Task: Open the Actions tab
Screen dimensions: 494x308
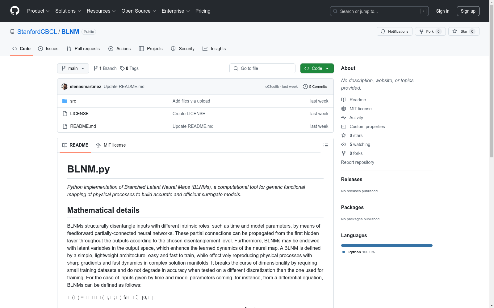Action: tap(119, 49)
